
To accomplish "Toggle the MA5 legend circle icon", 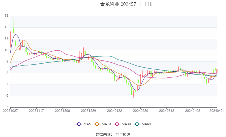I will tap(79, 124).
